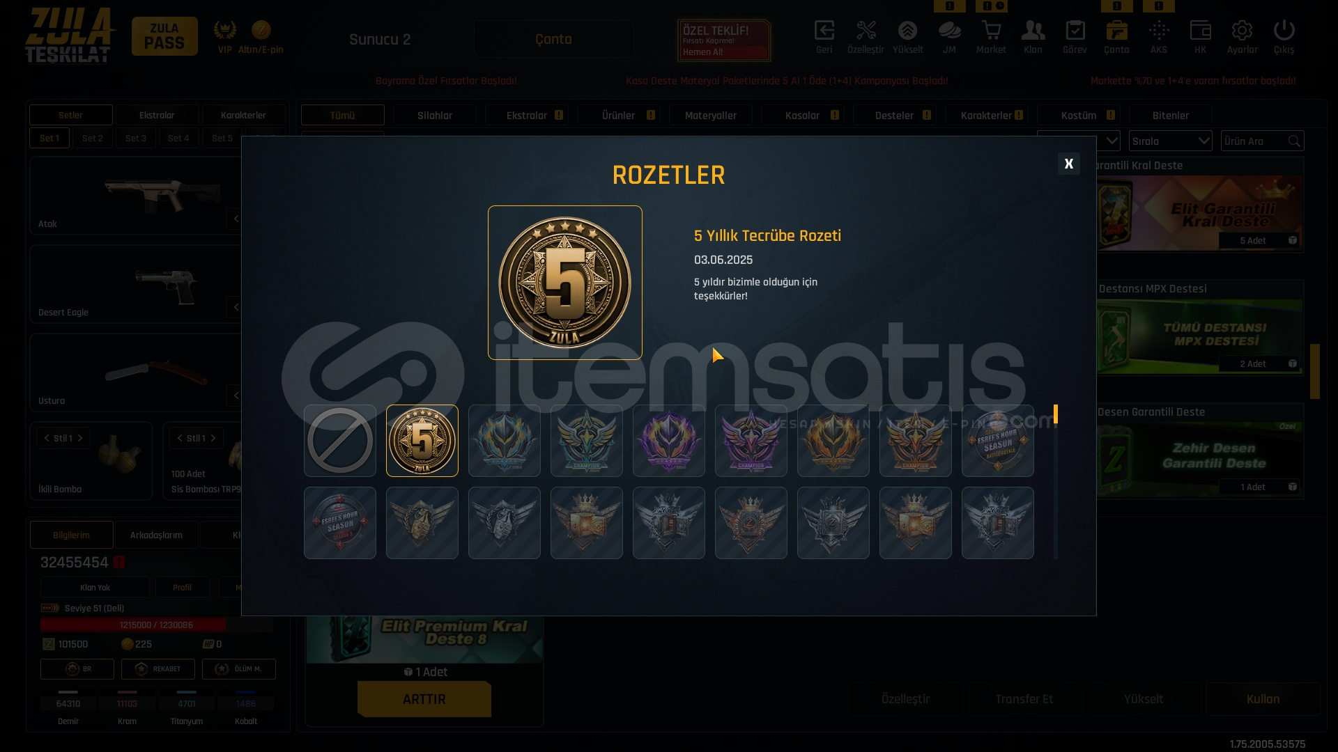Switch to the Silahlar tab

pyautogui.click(x=435, y=115)
